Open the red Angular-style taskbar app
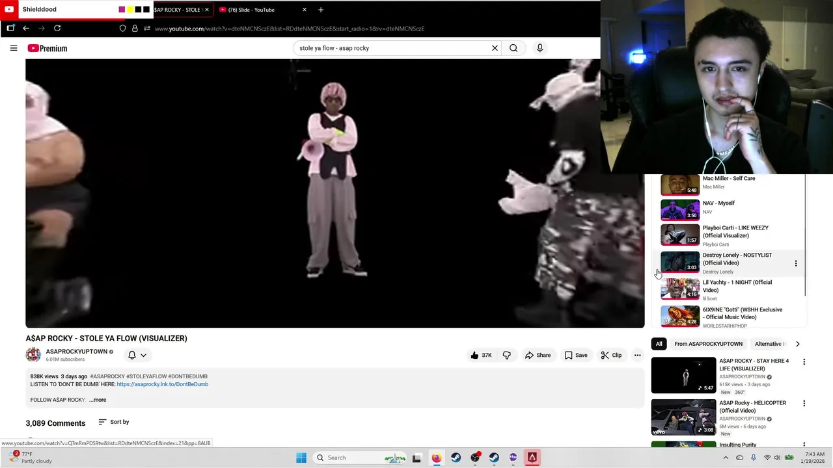Viewport: 833px width, 468px height. (x=532, y=458)
